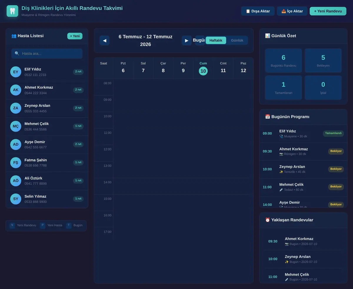Open upcoming 09:30 Ahmet Korkmaz appointment

[x=303, y=241]
